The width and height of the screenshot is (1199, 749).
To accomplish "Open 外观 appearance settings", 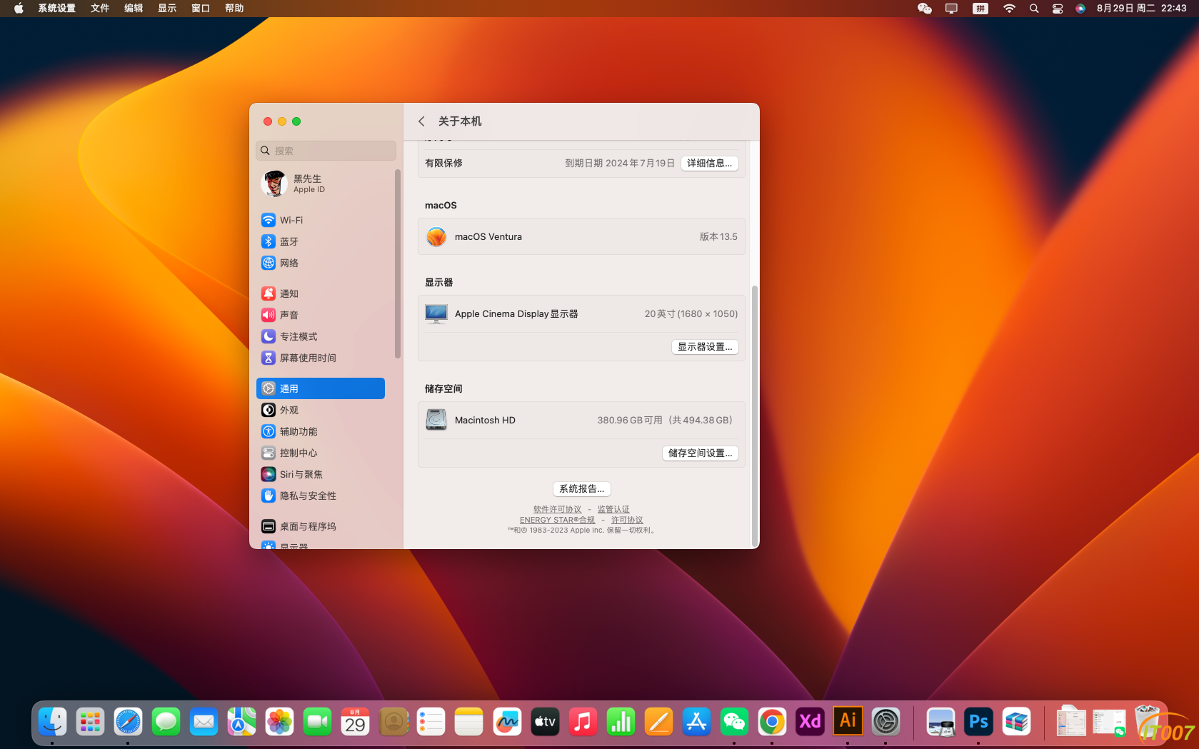I will click(x=321, y=410).
